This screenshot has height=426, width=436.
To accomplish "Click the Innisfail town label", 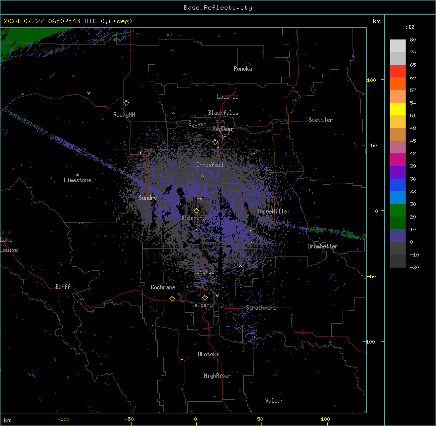I will tap(210, 165).
